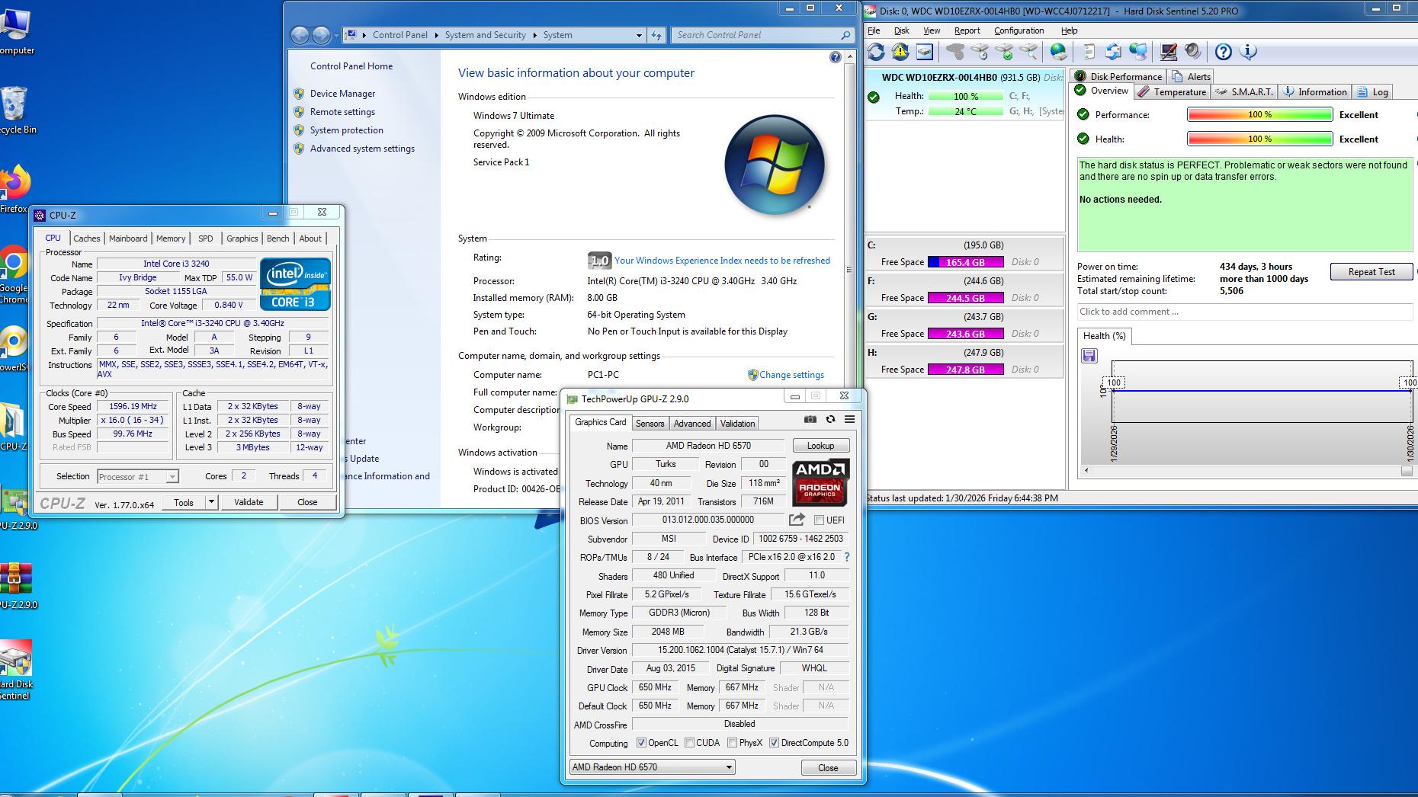This screenshot has height=797, width=1418.
Task: Expand the CPU-Z Tools dropdown arrow
Action: click(x=211, y=502)
